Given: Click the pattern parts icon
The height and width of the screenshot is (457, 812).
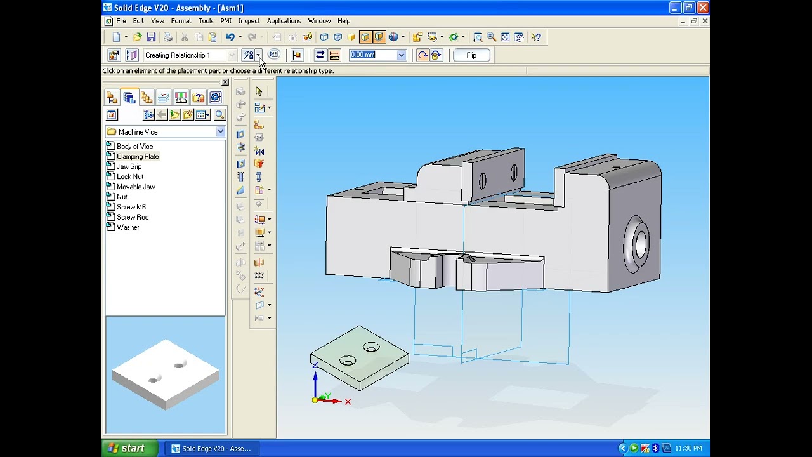Looking at the screenshot, I should point(259,275).
